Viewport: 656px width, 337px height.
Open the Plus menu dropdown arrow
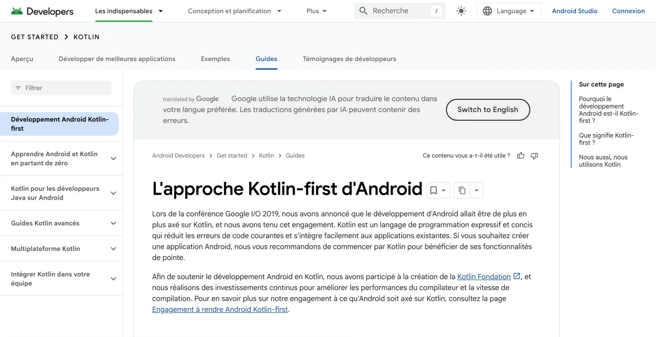click(x=324, y=11)
